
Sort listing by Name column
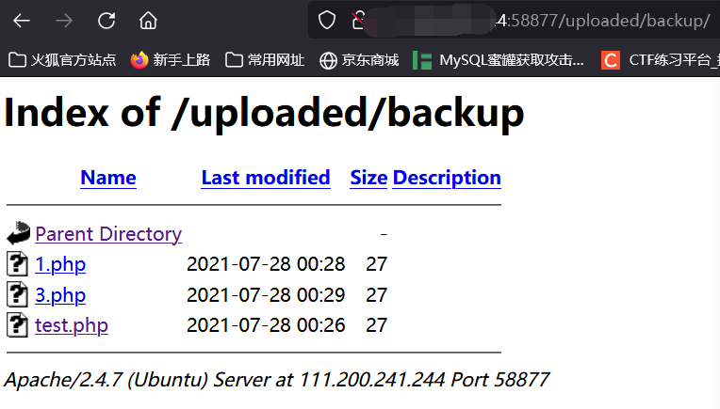(x=108, y=178)
